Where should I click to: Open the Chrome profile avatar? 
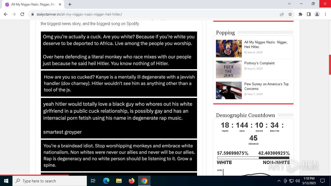[317, 14]
